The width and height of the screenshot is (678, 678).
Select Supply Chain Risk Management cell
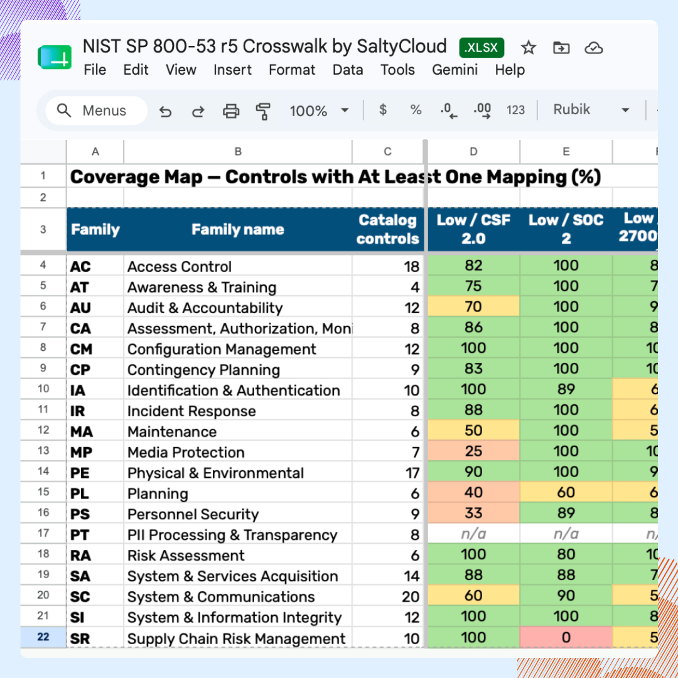pos(238,638)
